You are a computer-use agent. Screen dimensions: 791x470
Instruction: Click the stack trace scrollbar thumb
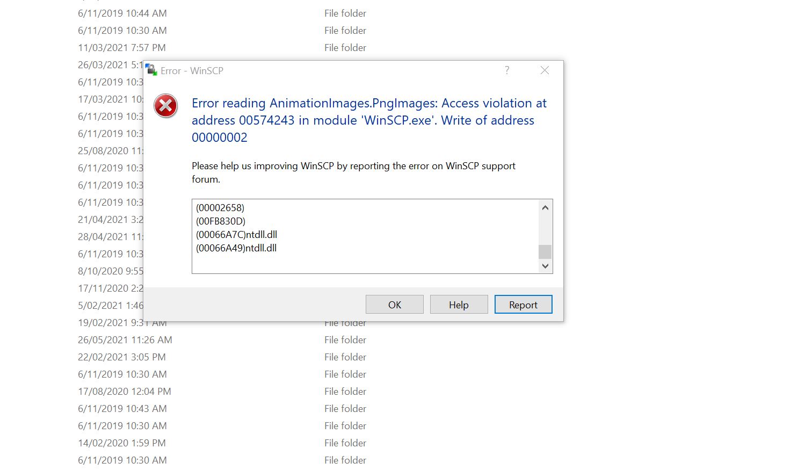pyautogui.click(x=545, y=251)
